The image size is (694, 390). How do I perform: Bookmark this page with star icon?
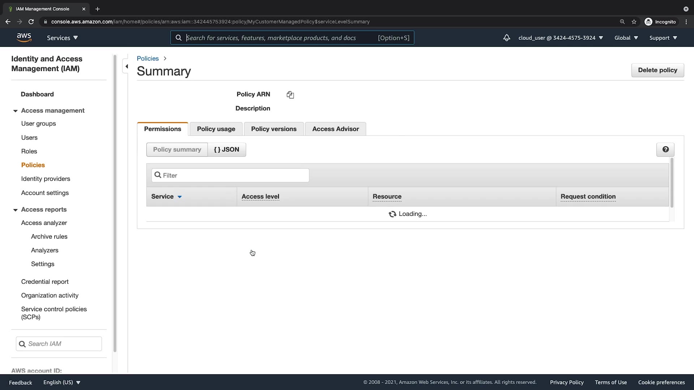pyautogui.click(x=634, y=22)
